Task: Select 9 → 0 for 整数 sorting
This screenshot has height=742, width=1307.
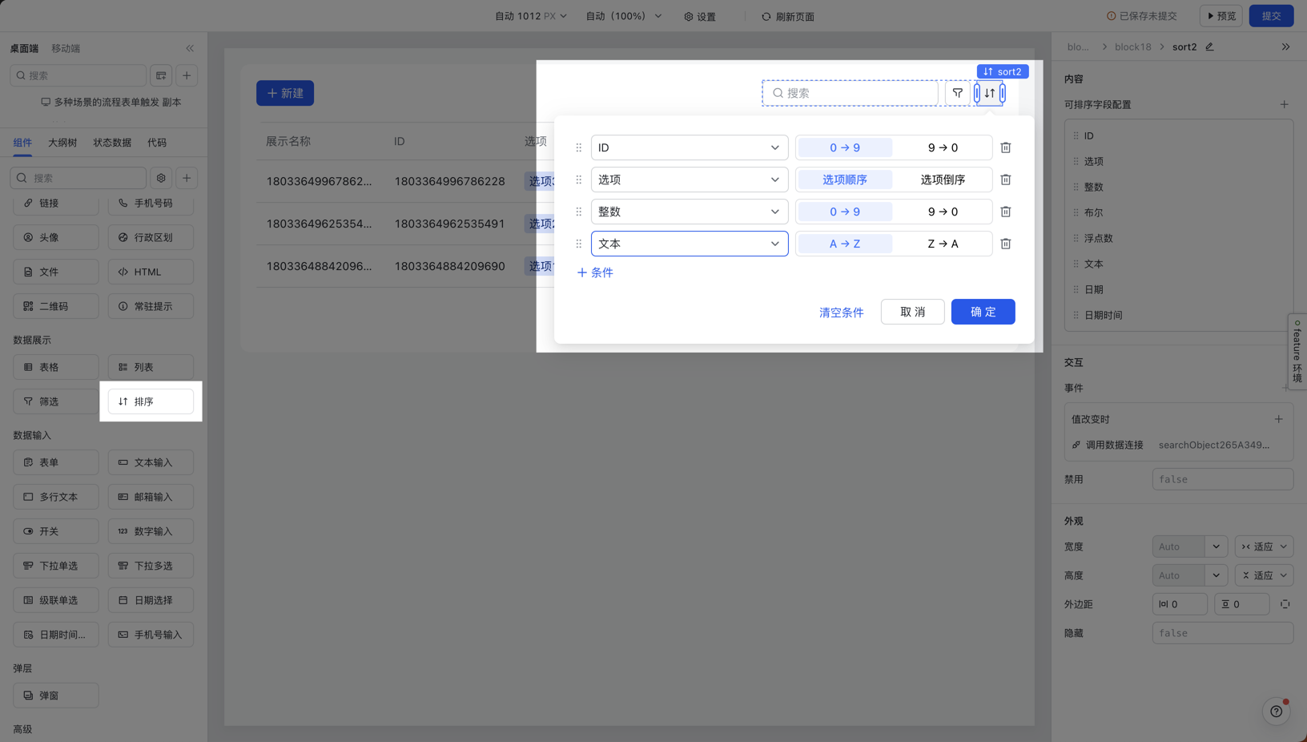Action: (x=943, y=212)
